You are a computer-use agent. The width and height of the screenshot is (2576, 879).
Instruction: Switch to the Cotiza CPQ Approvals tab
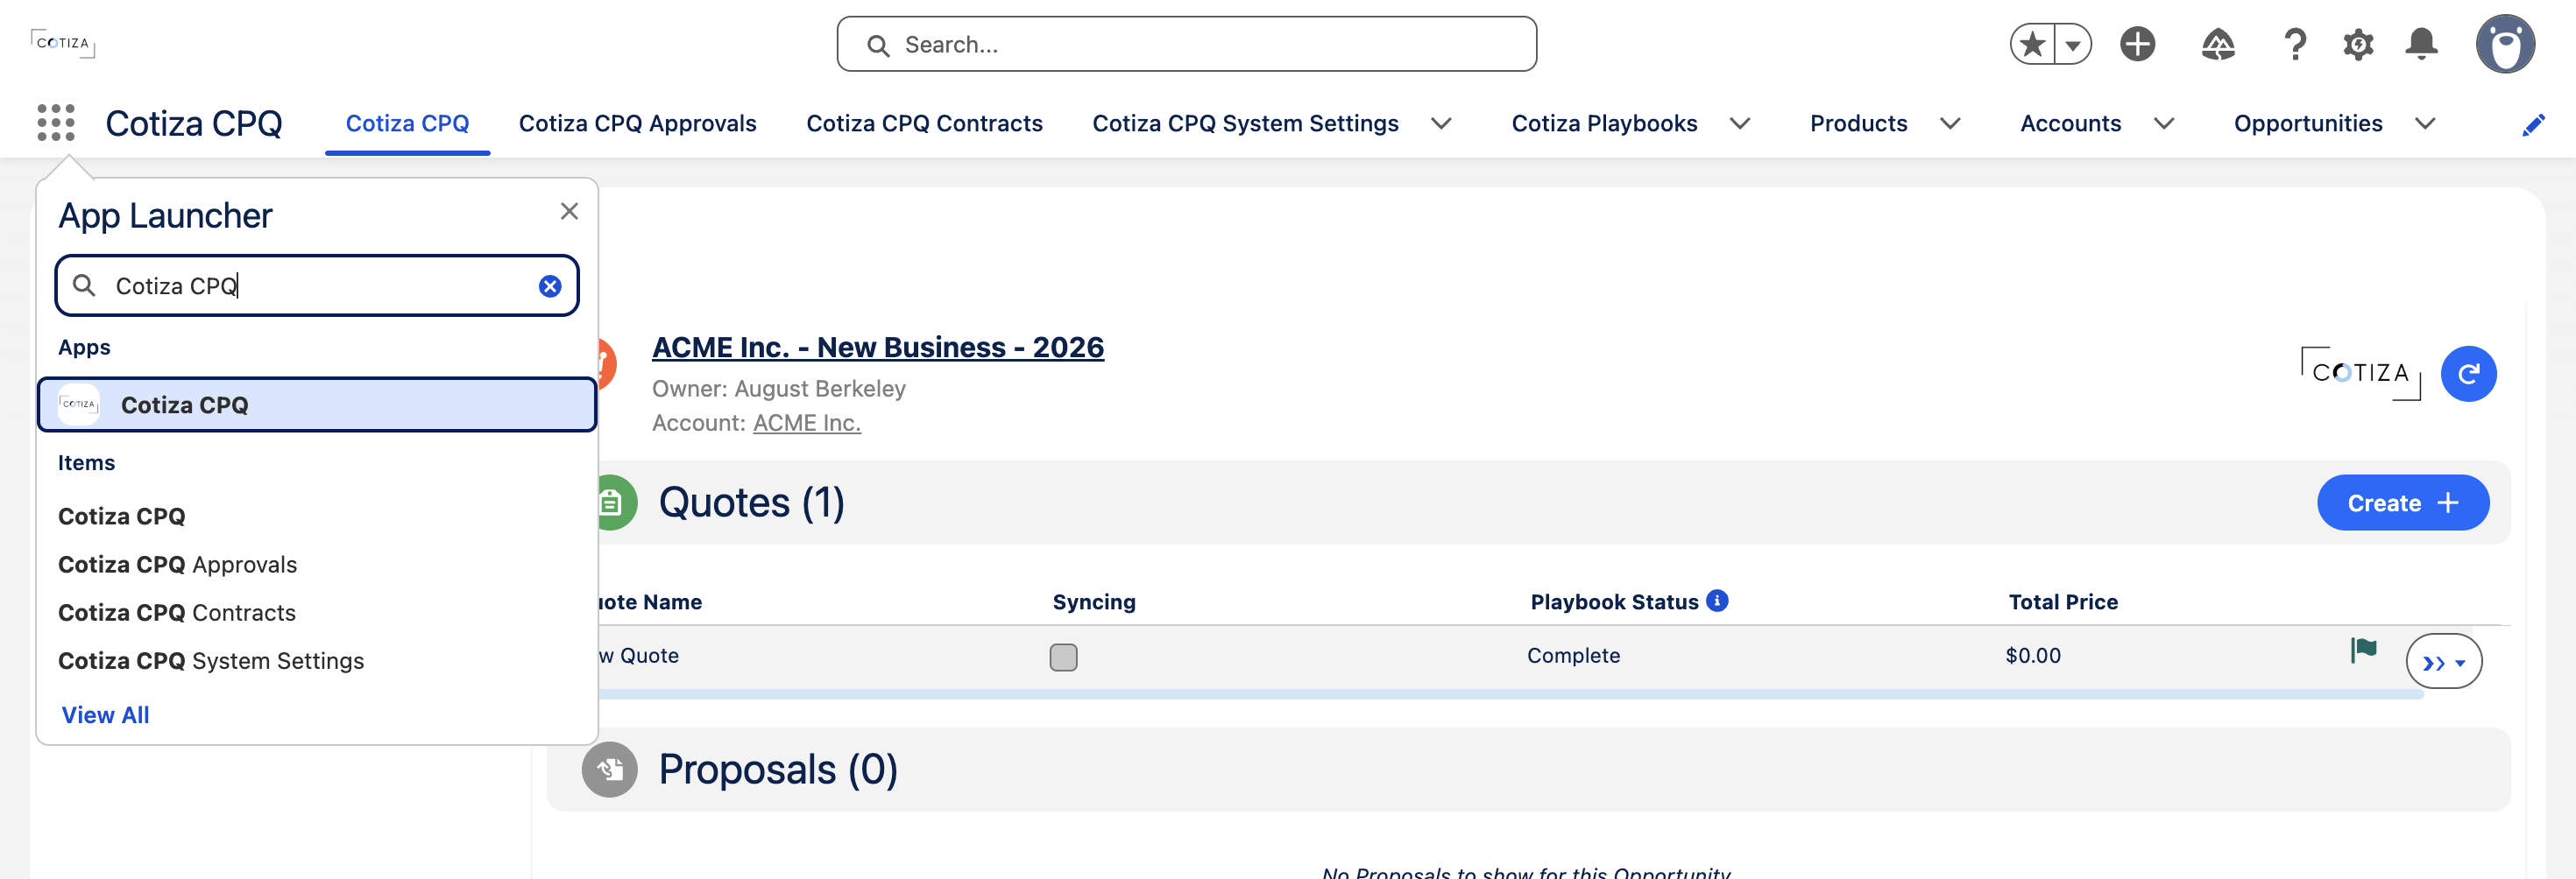pos(637,123)
